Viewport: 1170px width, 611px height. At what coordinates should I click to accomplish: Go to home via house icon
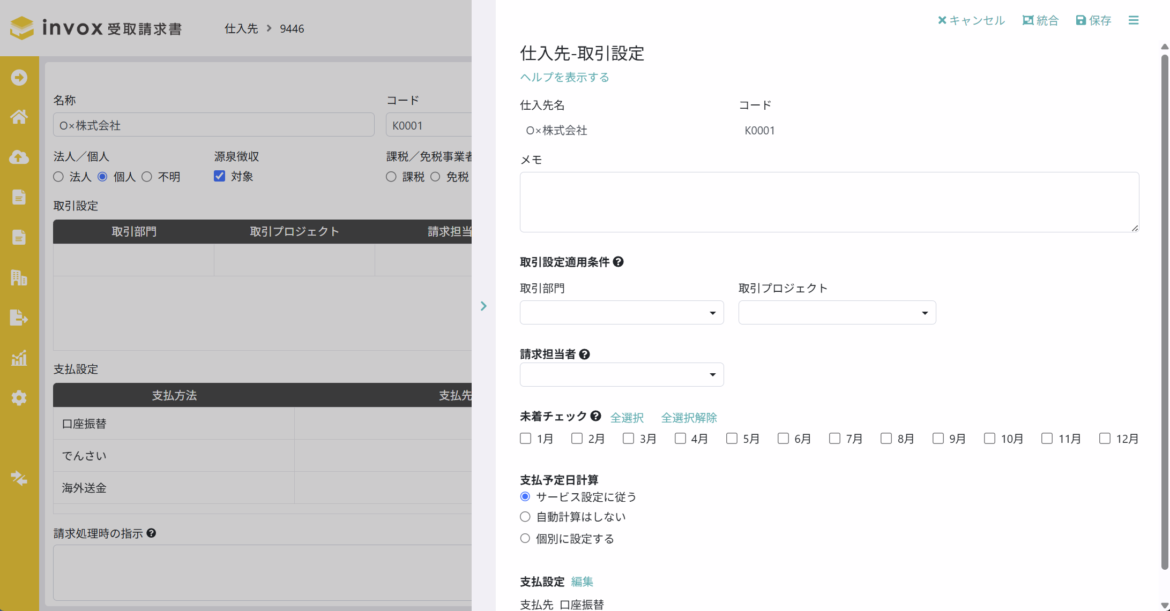pyautogui.click(x=19, y=117)
